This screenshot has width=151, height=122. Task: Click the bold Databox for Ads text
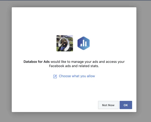click(36, 62)
